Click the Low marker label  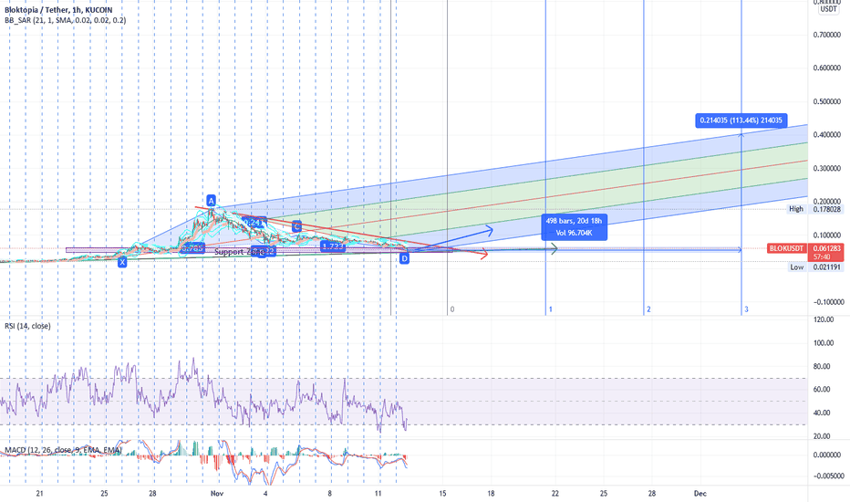pos(796,267)
